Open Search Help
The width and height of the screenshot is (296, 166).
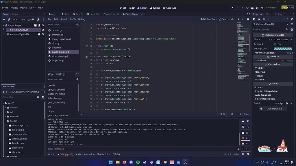coord(227,19)
